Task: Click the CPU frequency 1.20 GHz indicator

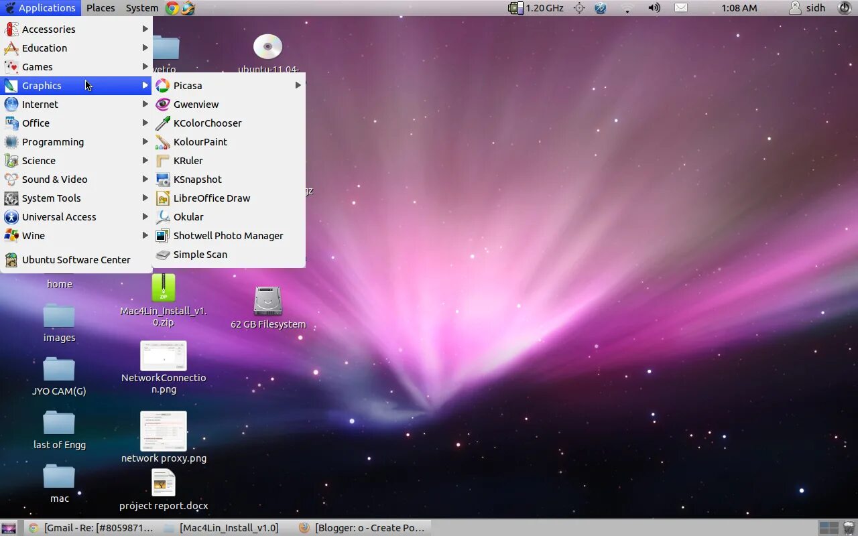Action: (536, 8)
